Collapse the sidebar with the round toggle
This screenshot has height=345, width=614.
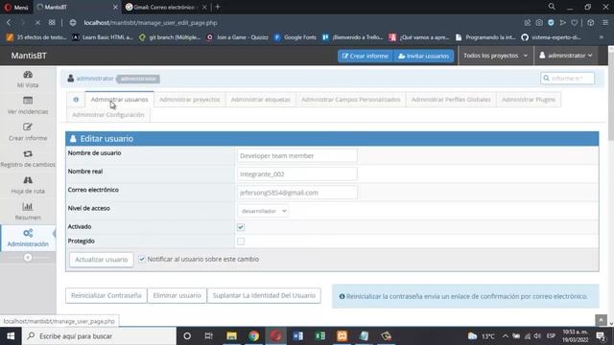28,258
